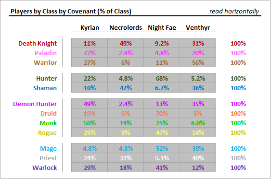
Task: Click the Kyrian column header
Action: (x=90, y=27)
